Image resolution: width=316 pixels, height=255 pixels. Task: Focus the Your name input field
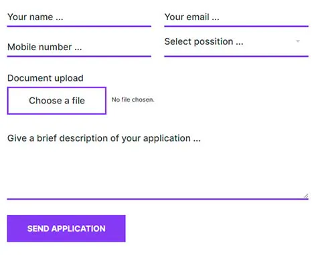click(x=79, y=17)
